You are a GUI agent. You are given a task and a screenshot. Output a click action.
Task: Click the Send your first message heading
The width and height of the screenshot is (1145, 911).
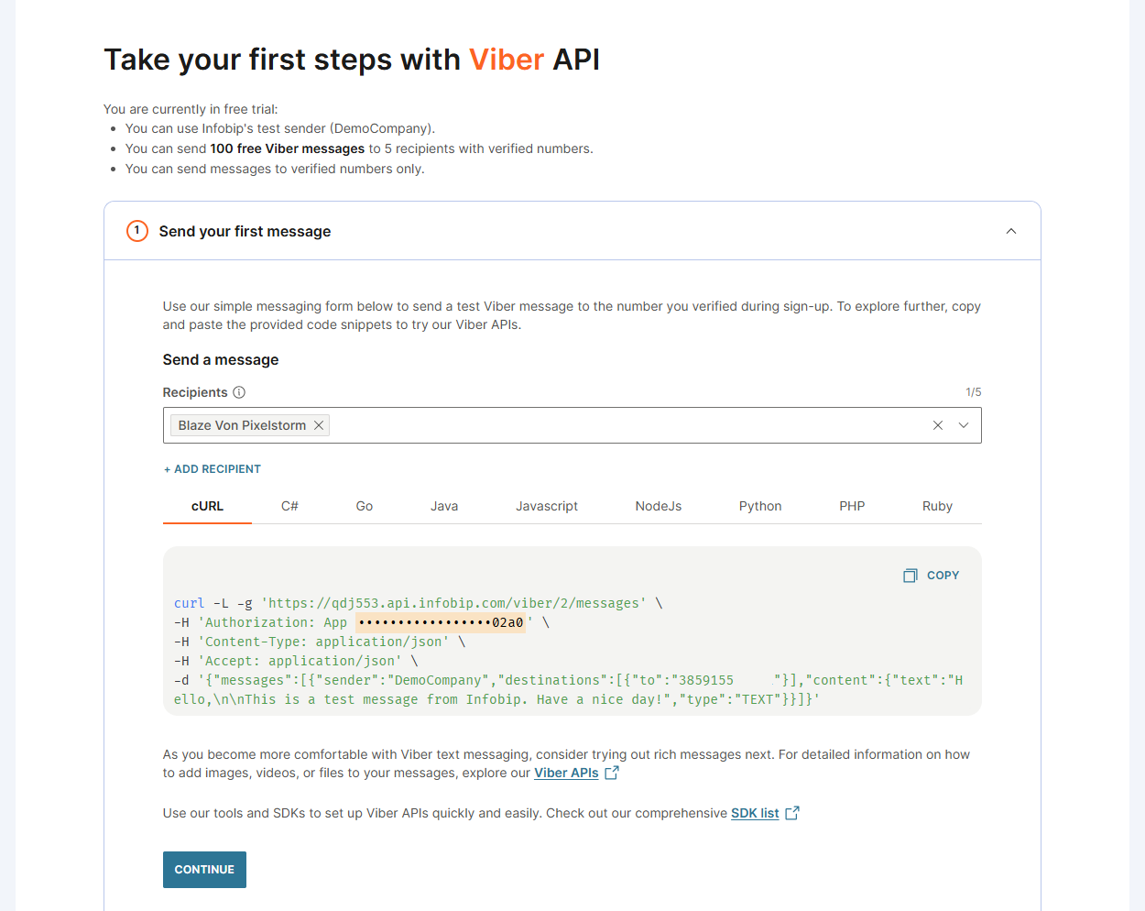[x=245, y=231]
